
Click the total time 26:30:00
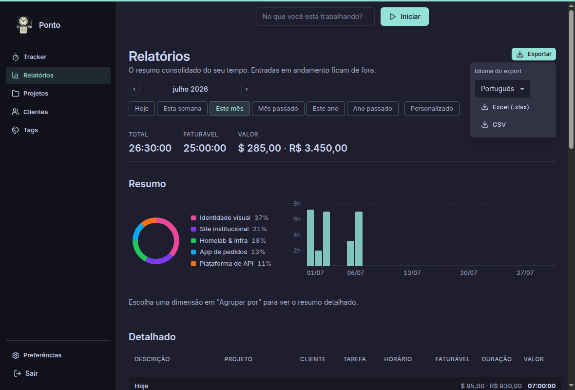click(x=150, y=148)
